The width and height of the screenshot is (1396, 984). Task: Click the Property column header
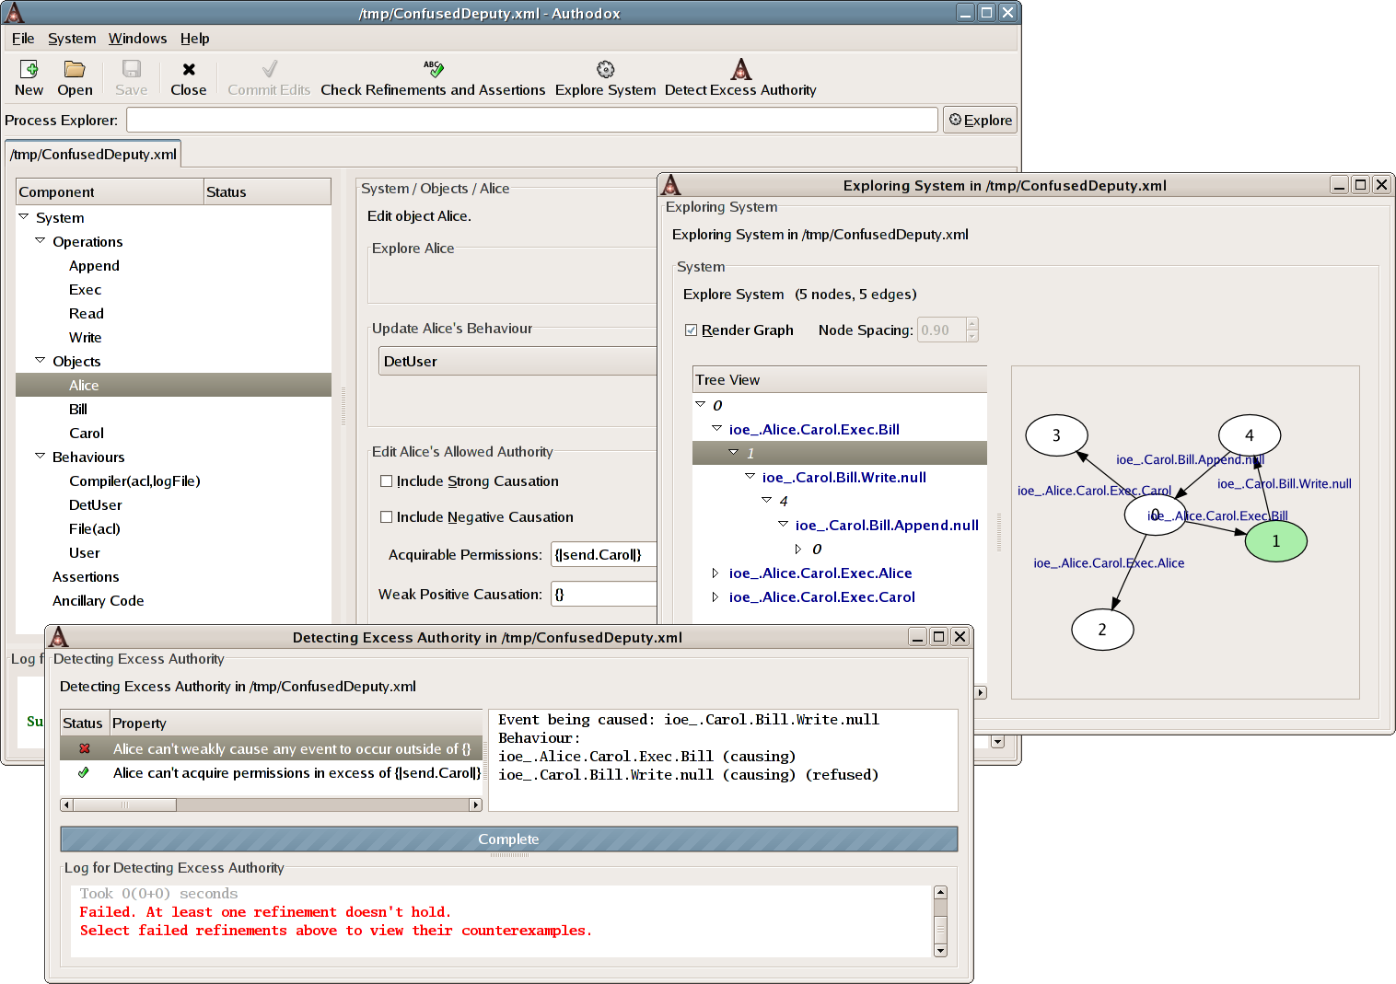point(297,723)
